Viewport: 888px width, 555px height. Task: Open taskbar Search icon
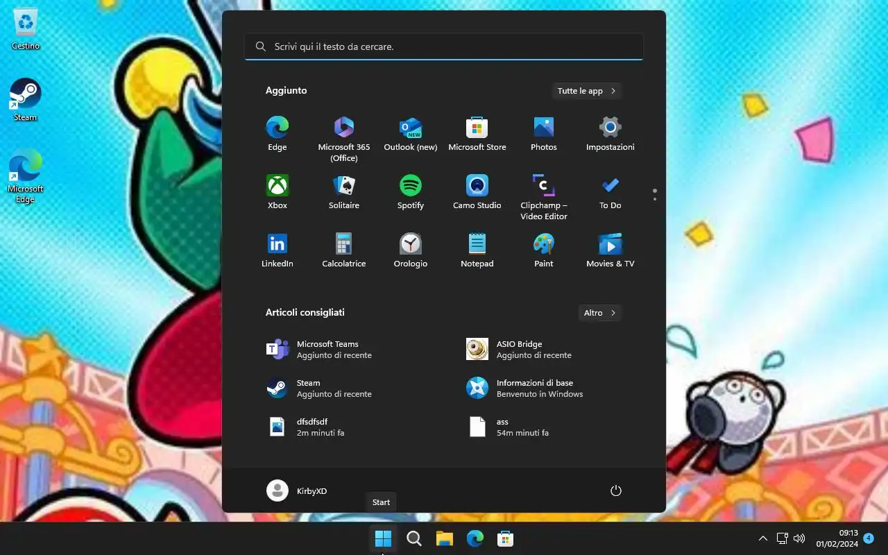(414, 538)
